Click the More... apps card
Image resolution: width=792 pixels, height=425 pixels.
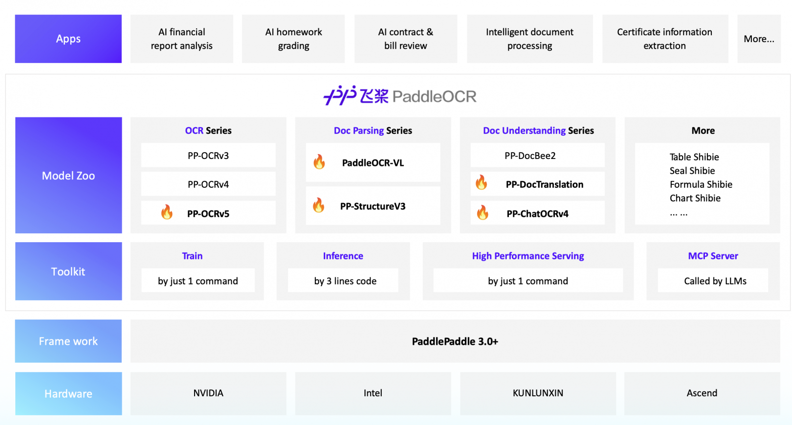point(759,39)
